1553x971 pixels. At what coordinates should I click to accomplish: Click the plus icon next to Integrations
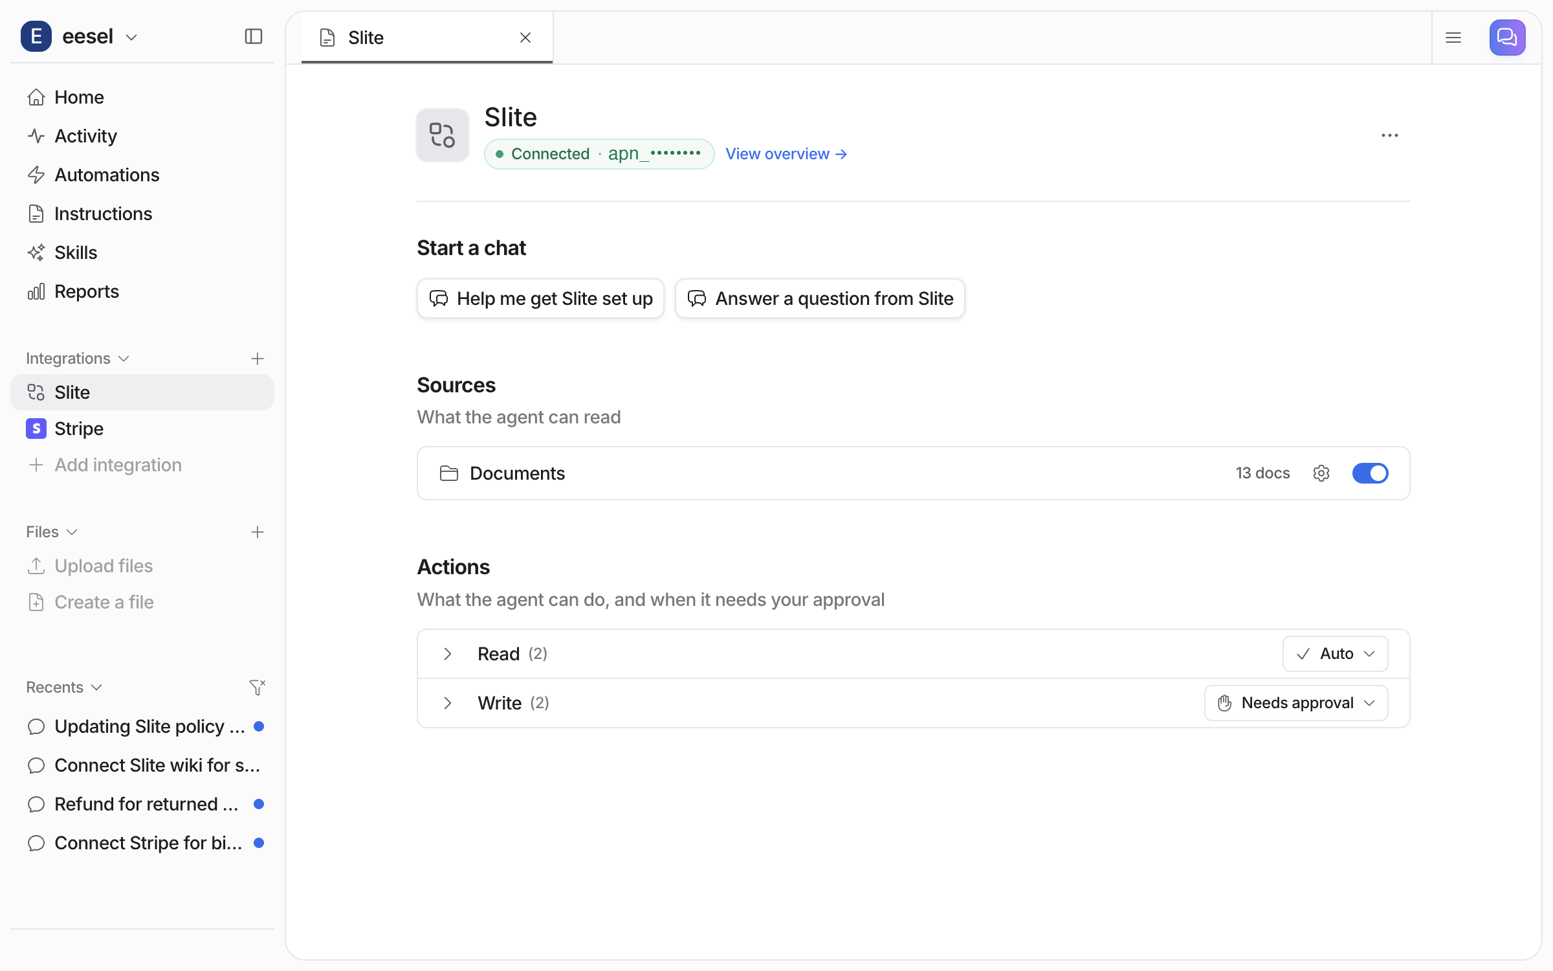coord(258,359)
